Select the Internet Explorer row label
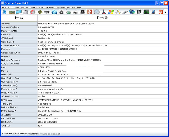169x137 pixels. coord(19,27)
